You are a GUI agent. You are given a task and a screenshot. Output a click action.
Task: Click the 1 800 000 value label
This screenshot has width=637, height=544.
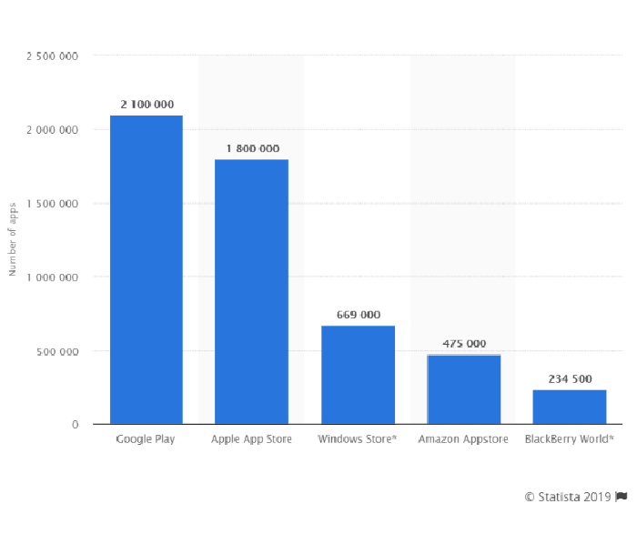tap(253, 148)
